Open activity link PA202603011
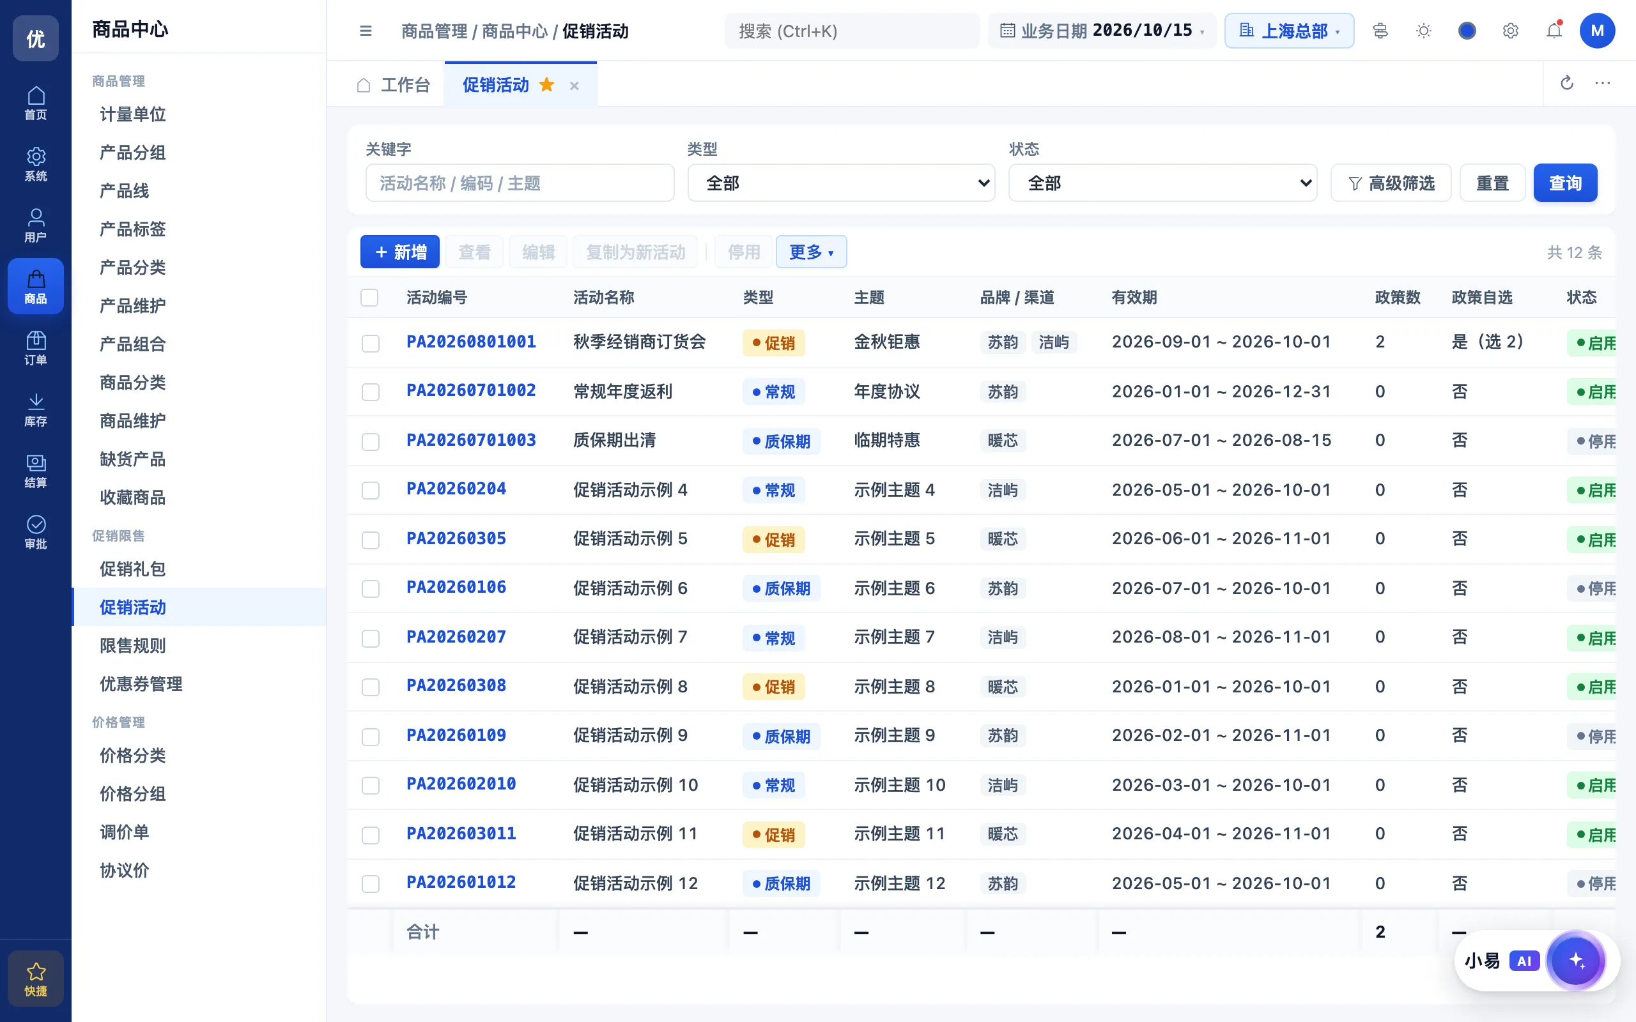This screenshot has width=1636, height=1022. tap(461, 834)
